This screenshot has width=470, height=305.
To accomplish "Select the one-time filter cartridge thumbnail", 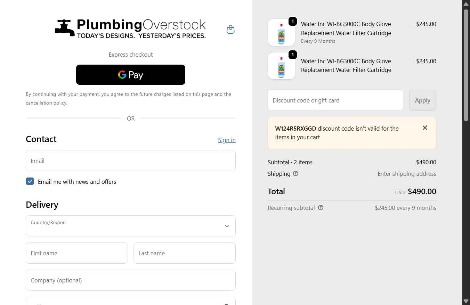I will (281, 66).
